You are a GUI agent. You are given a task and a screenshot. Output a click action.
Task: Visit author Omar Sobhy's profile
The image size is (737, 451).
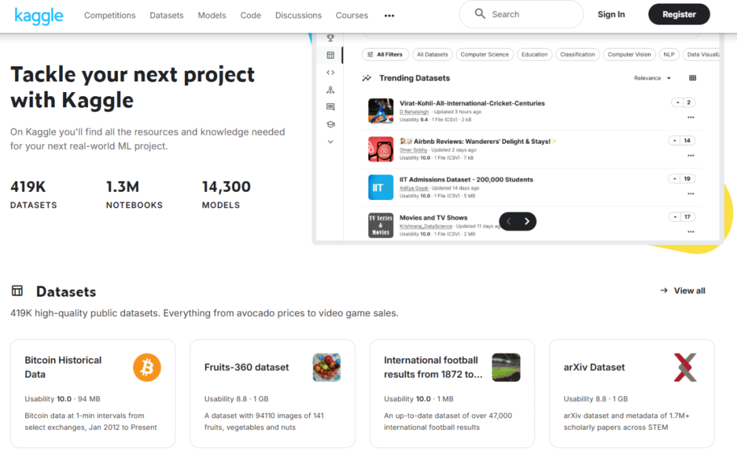point(413,150)
